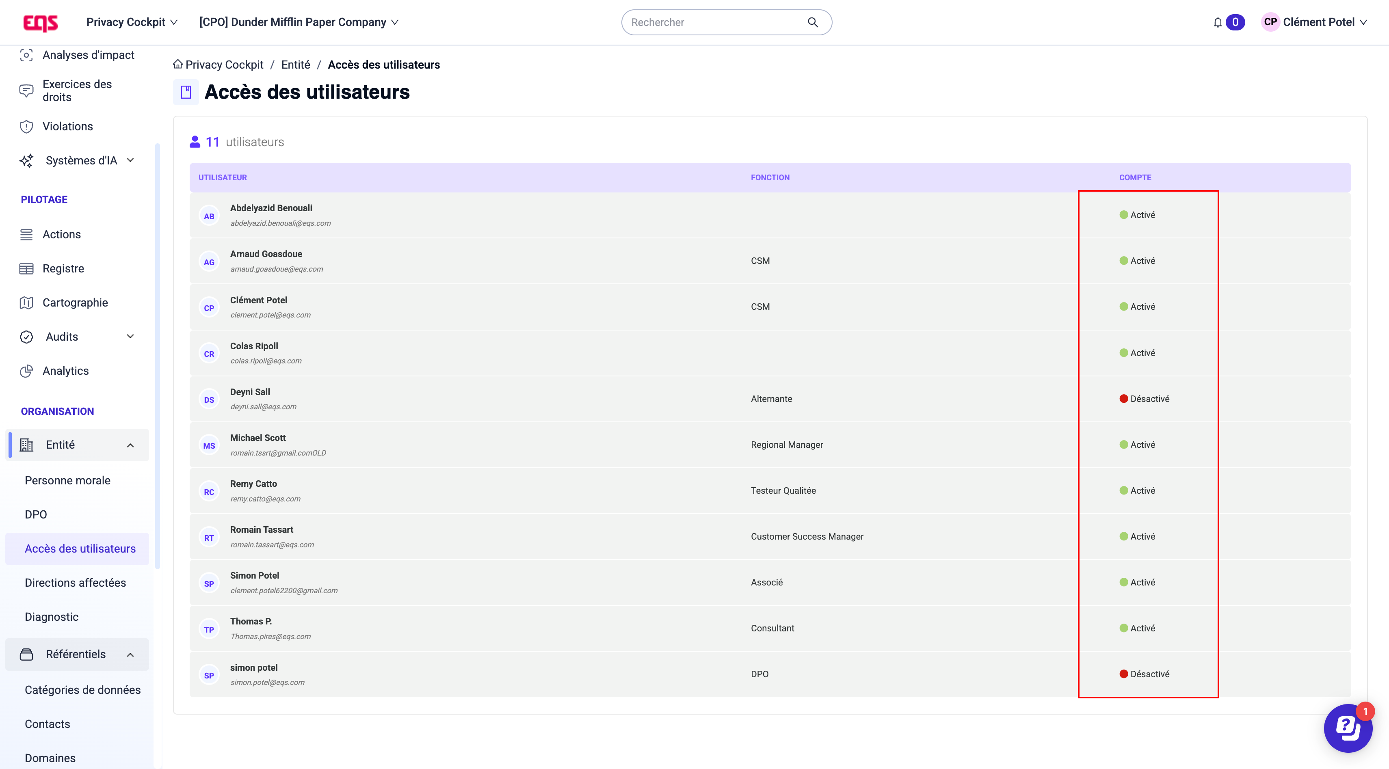
Task: Click the Alternante function cell
Action: coord(771,399)
